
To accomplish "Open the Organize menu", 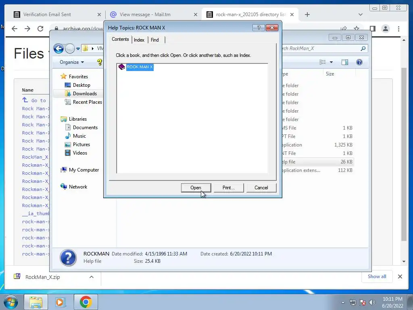I will 72,62.
